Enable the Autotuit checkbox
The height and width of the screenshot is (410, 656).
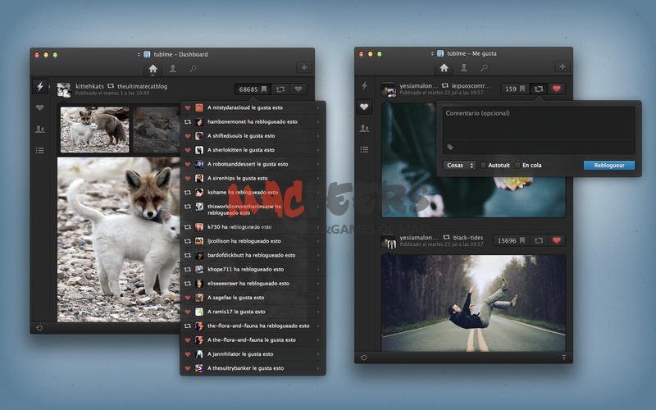[x=483, y=165]
